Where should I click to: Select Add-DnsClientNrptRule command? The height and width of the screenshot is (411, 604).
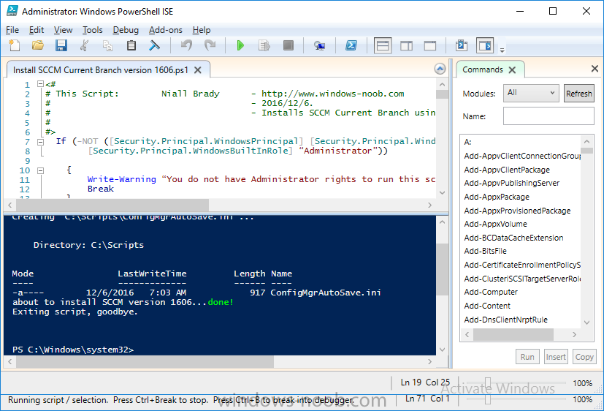[x=506, y=320]
